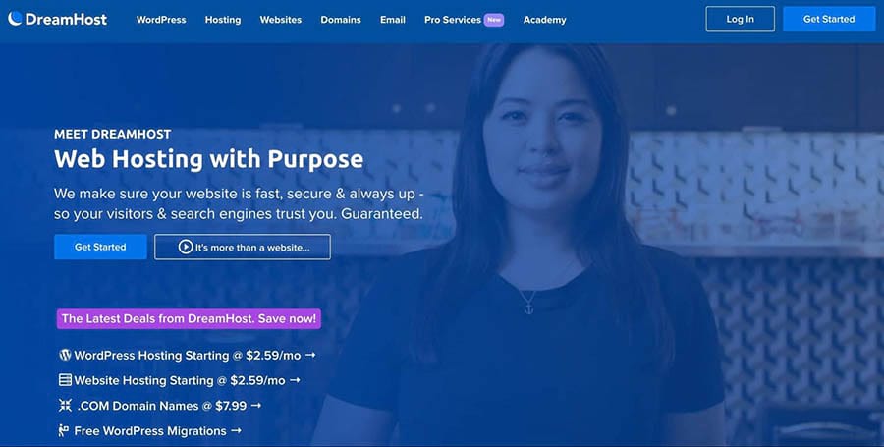
Task: Open Pro Services with New badge
Action: pyautogui.click(x=464, y=20)
